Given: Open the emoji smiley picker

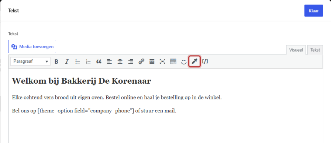Looking at the screenshot, I should click(184, 62).
